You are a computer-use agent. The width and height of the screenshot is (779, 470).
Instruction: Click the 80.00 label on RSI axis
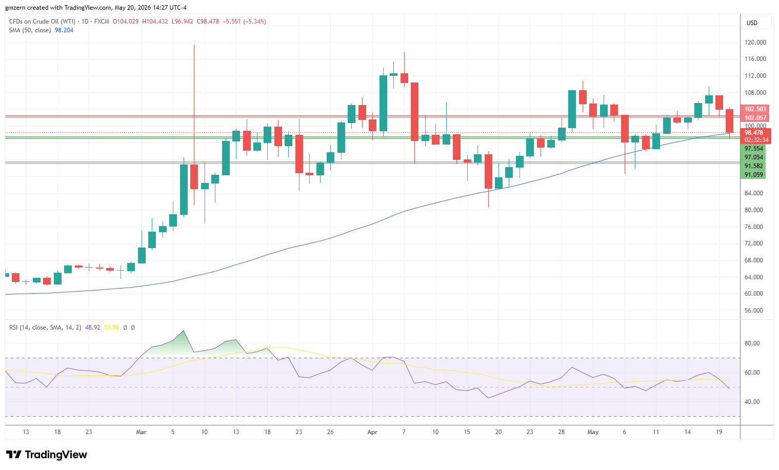(752, 343)
